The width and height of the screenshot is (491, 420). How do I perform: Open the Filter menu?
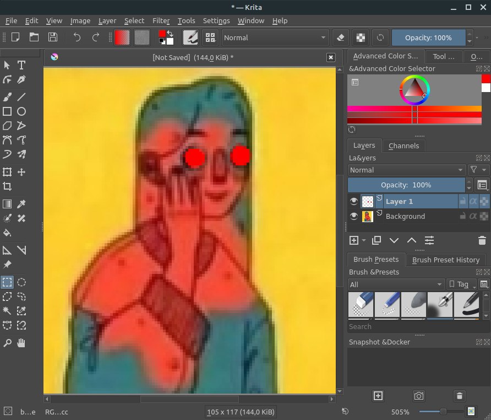tap(161, 21)
